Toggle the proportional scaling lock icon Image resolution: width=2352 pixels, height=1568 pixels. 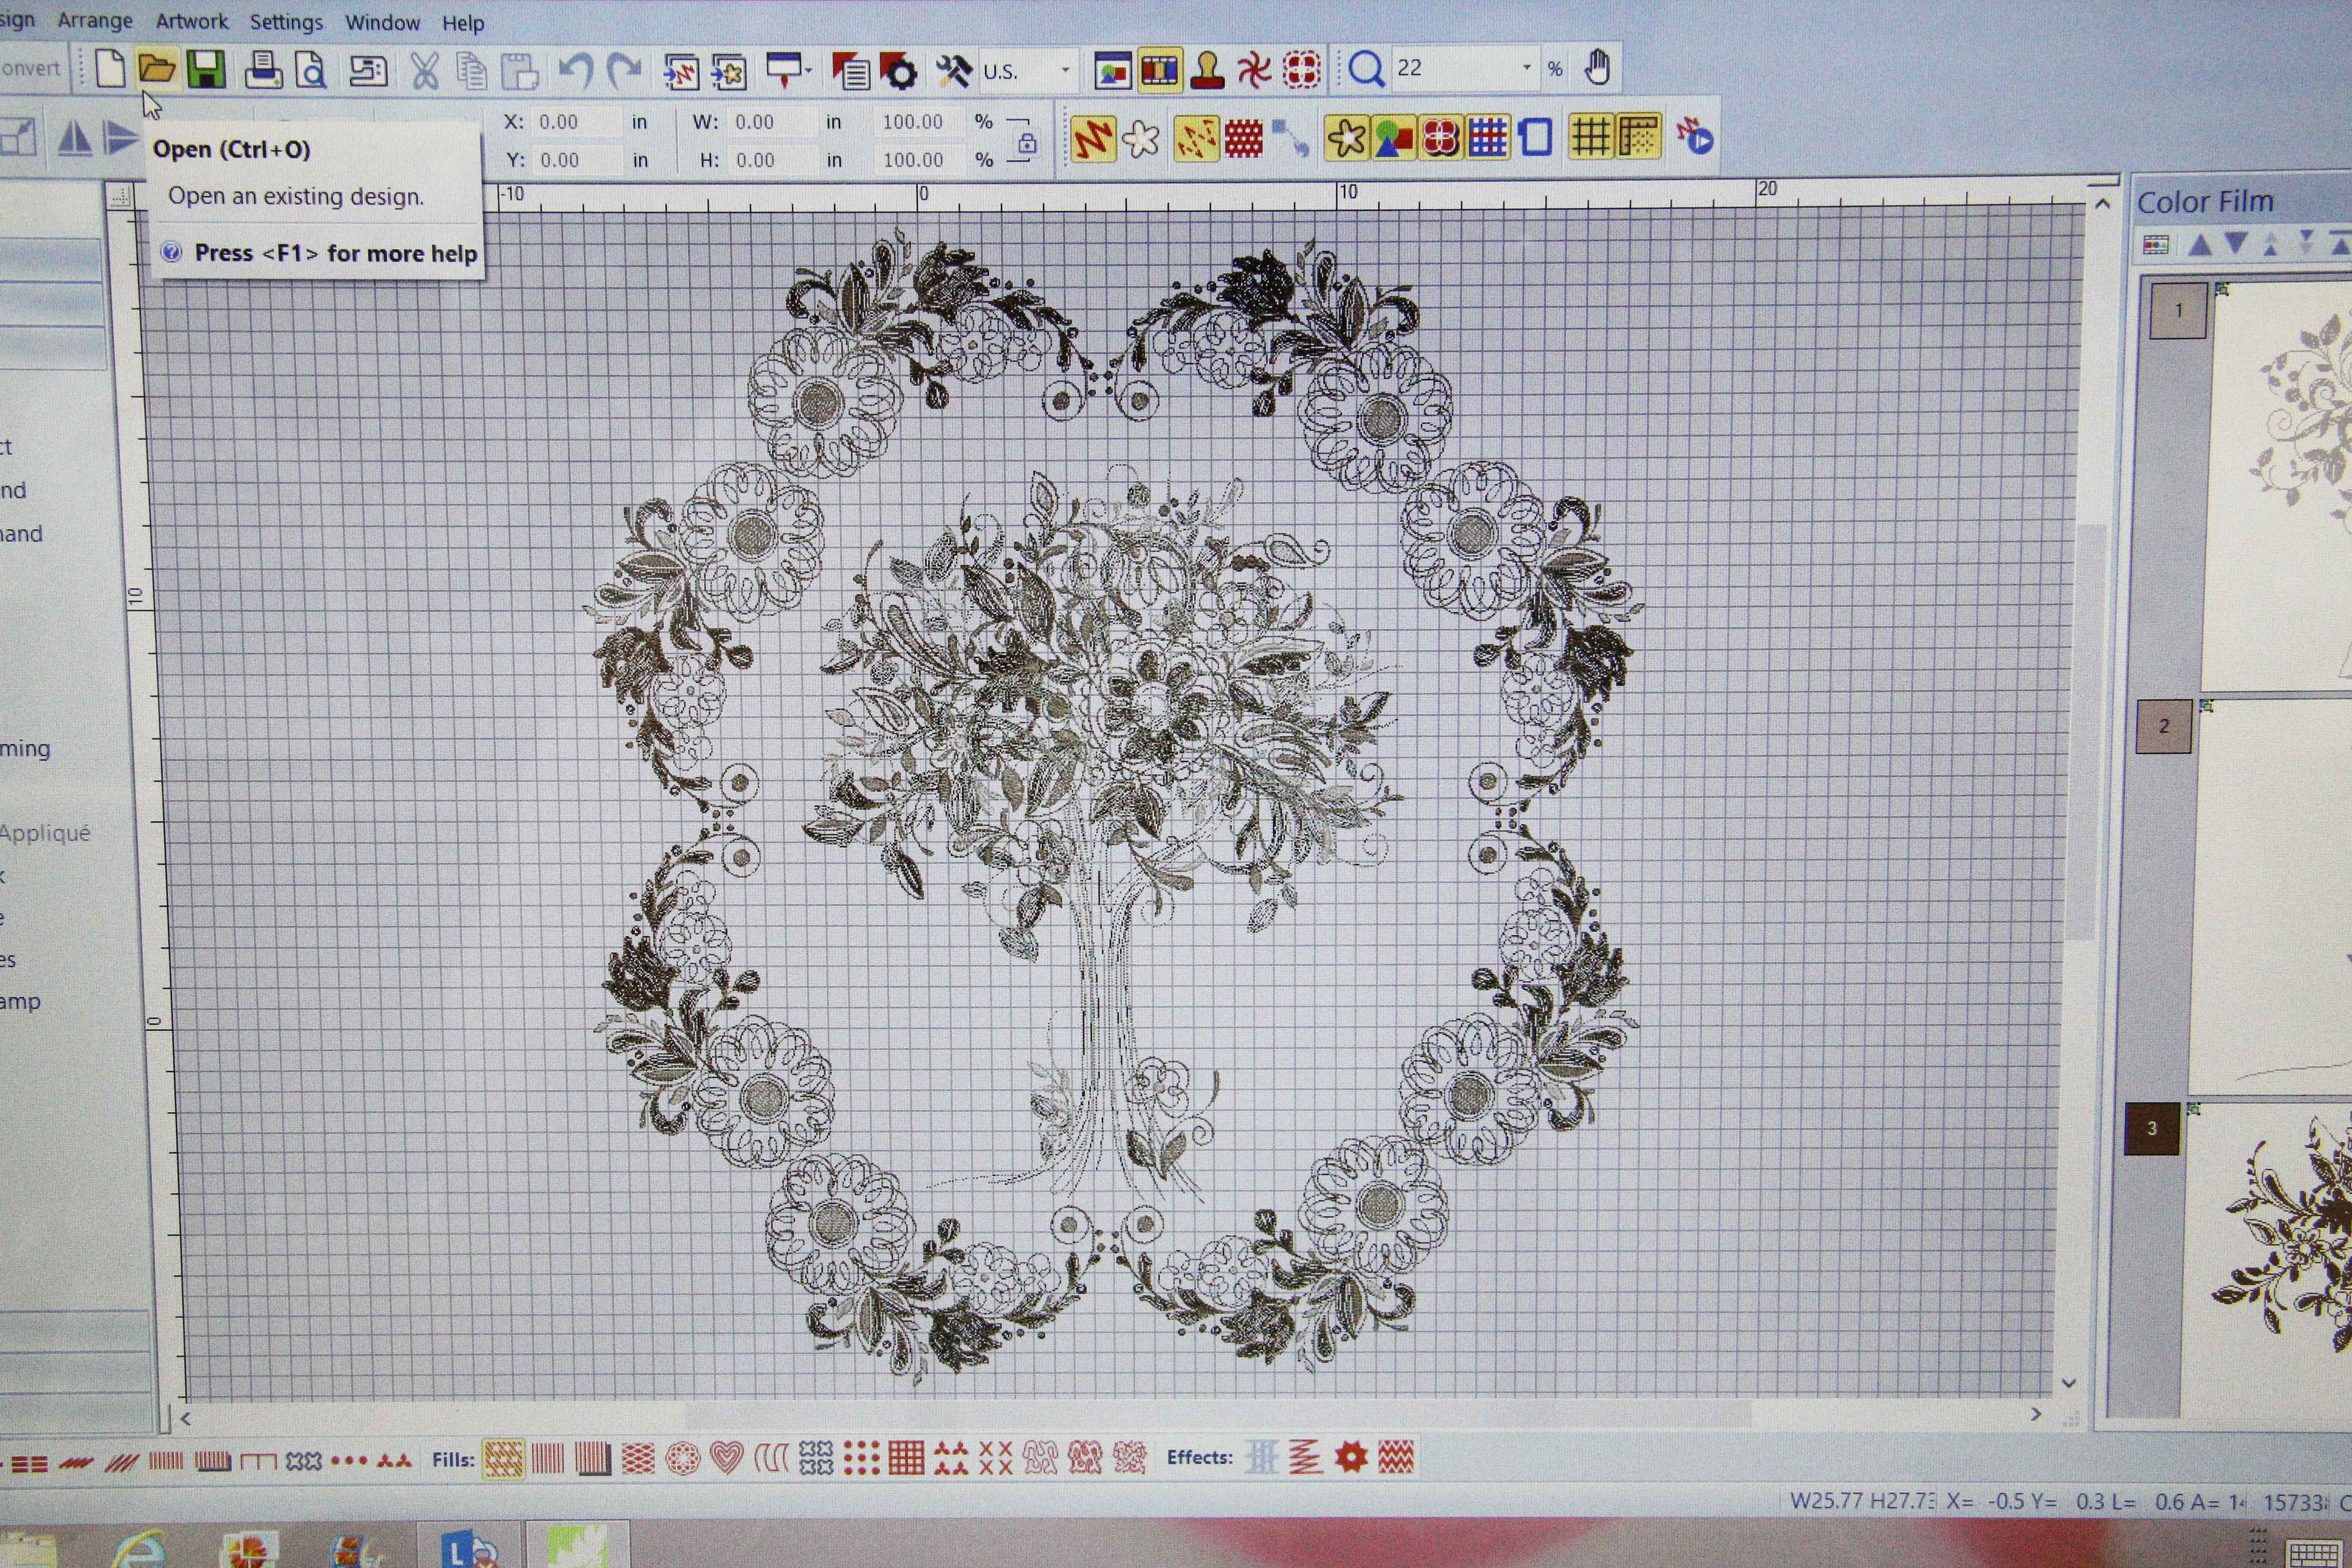(1027, 143)
